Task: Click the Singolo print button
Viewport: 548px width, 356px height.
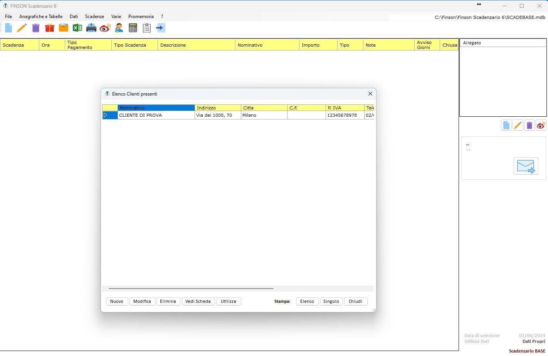Action: (331, 301)
